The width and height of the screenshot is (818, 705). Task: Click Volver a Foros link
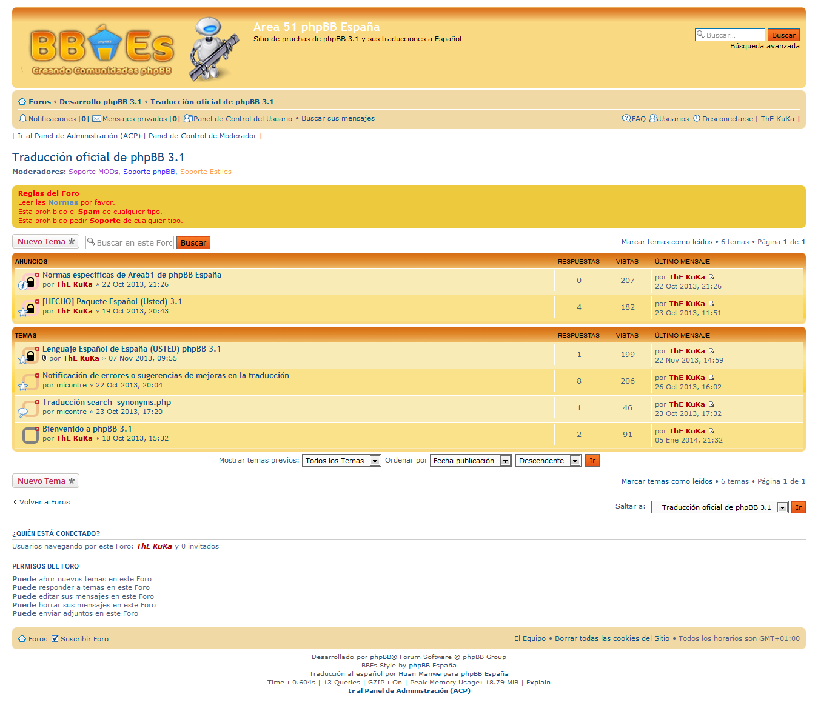point(44,502)
